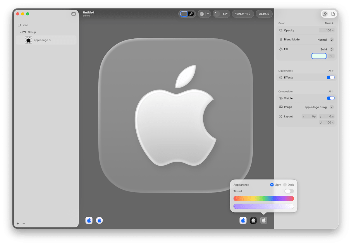Expand the fill color options chevron
The image size is (351, 245).
tap(331, 56)
